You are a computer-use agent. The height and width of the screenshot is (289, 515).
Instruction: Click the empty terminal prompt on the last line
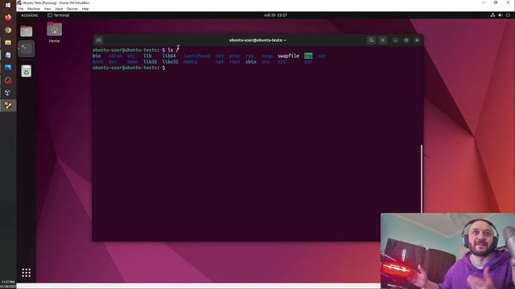pos(129,67)
